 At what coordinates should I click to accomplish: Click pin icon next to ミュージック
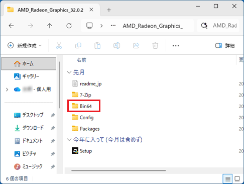click(53, 166)
